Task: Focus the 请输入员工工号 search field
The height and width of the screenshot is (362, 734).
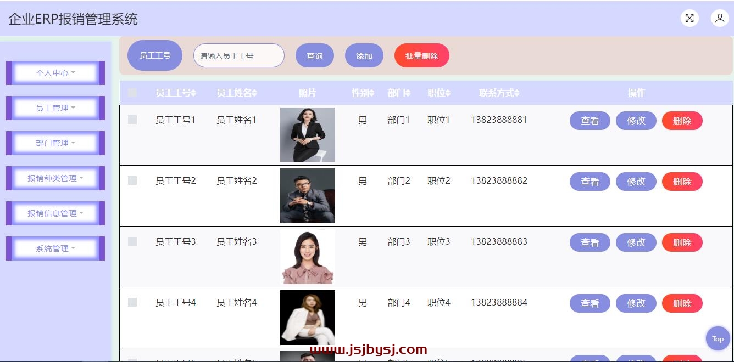Action: click(x=239, y=55)
